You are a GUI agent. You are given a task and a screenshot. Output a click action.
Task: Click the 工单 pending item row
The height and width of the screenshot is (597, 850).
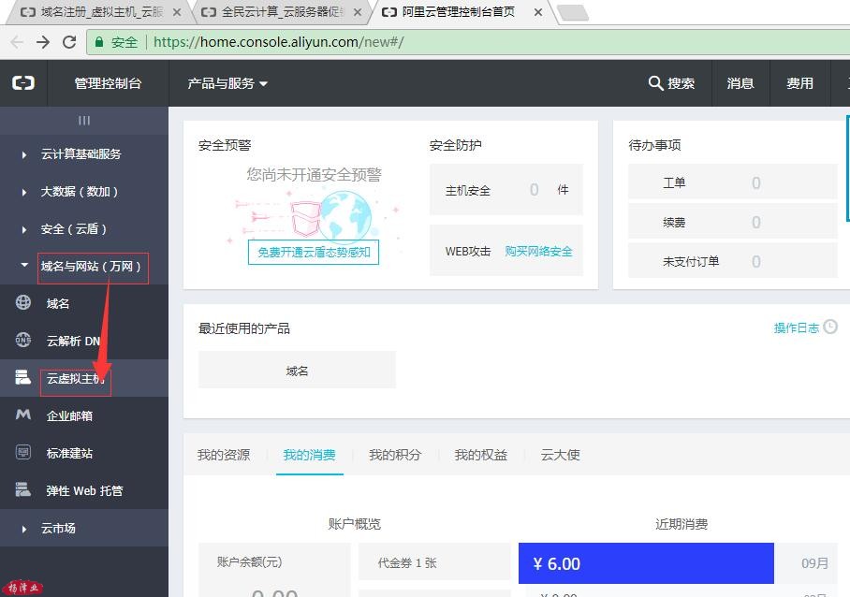click(x=733, y=182)
